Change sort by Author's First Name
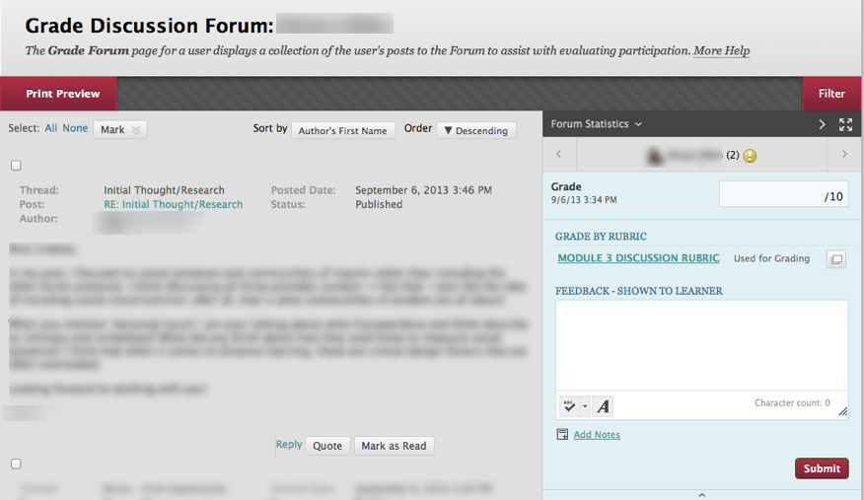 click(343, 130)
